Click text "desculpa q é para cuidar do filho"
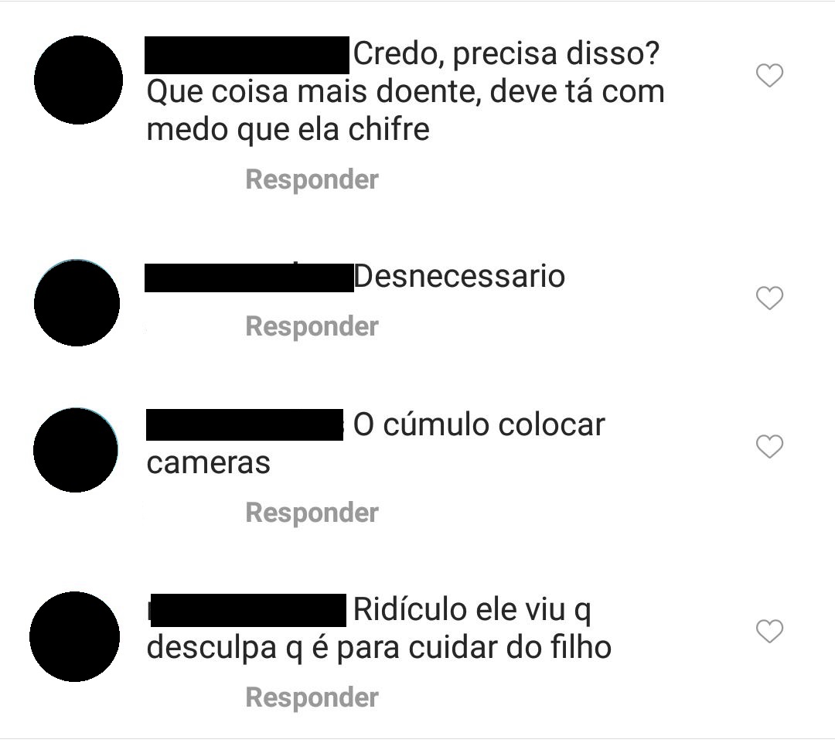 [379, 648]
